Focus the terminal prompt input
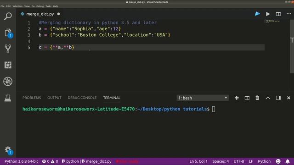The width and height of the screenshot is (294, 165). (214, 109)
